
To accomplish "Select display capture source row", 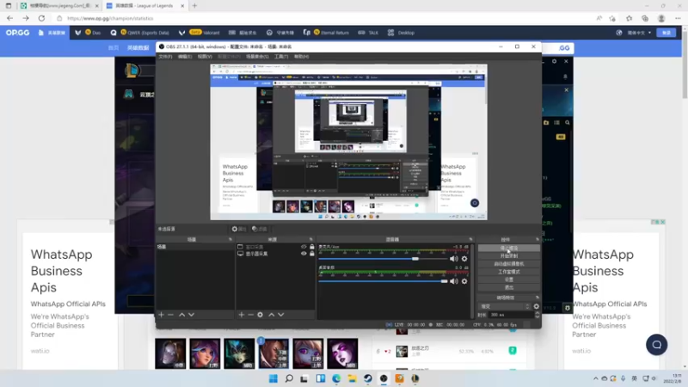I will tap(275, 254).
